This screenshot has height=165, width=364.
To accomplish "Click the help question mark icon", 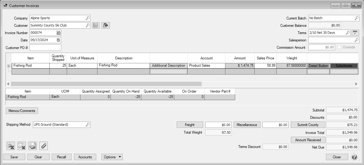I will click(x=354, y=157).
